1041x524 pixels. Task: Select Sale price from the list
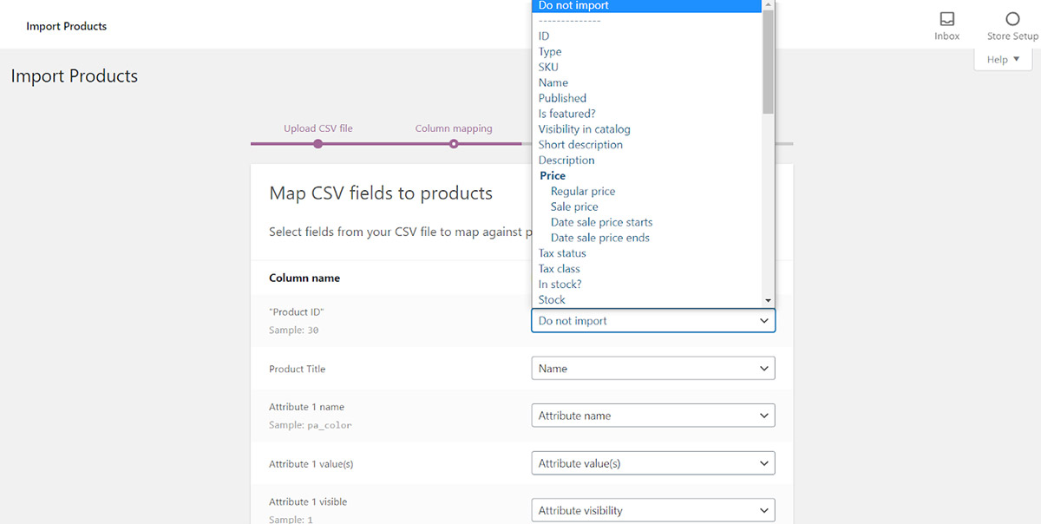click(x=574, y=206)
